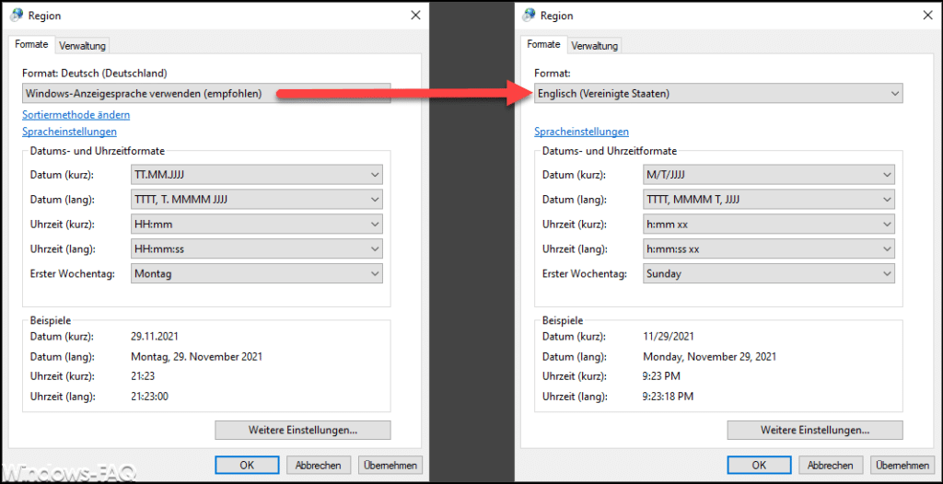The width and height of the screenshot is (943, 484).
Task: Click the globe icon in right Region window title
Action: tap(530, 16)
